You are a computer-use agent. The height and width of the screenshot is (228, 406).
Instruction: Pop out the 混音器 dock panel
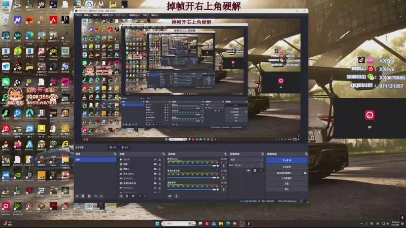coord(225,154)
